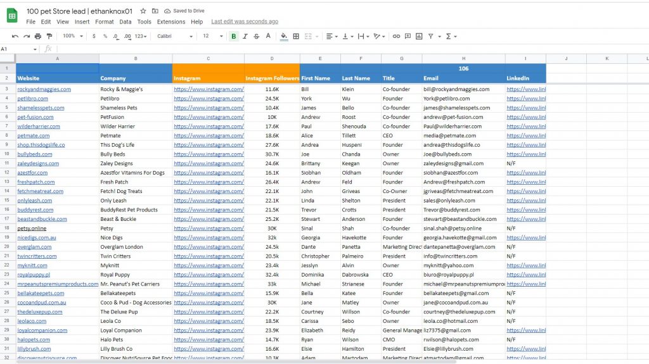Click the Insert chart icon
Screen dimensions: 649x364
[419, 37]
